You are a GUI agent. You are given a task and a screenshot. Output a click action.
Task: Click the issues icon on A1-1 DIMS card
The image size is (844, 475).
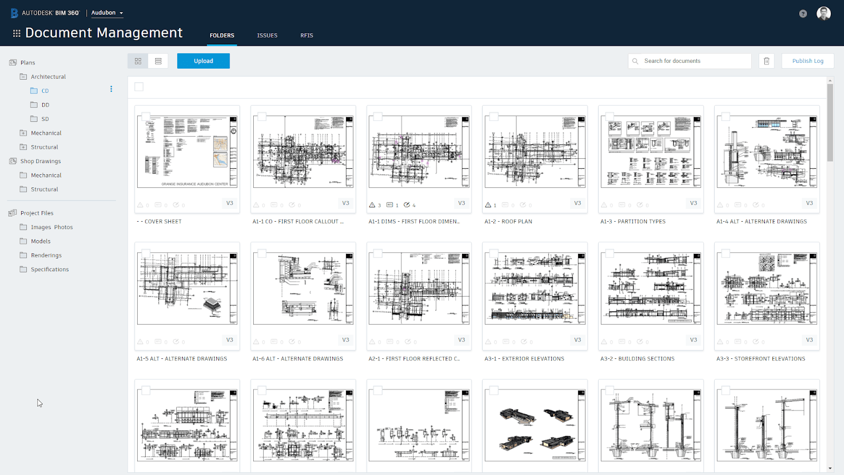373,204
